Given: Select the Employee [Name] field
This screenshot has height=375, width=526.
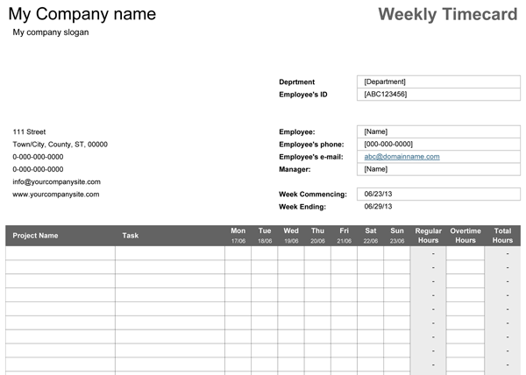Looking at the screenshot, I should [438, 131].
